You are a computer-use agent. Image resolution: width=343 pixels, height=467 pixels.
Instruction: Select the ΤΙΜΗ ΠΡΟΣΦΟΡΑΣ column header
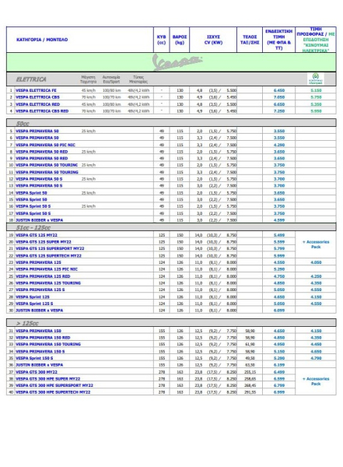316,40
